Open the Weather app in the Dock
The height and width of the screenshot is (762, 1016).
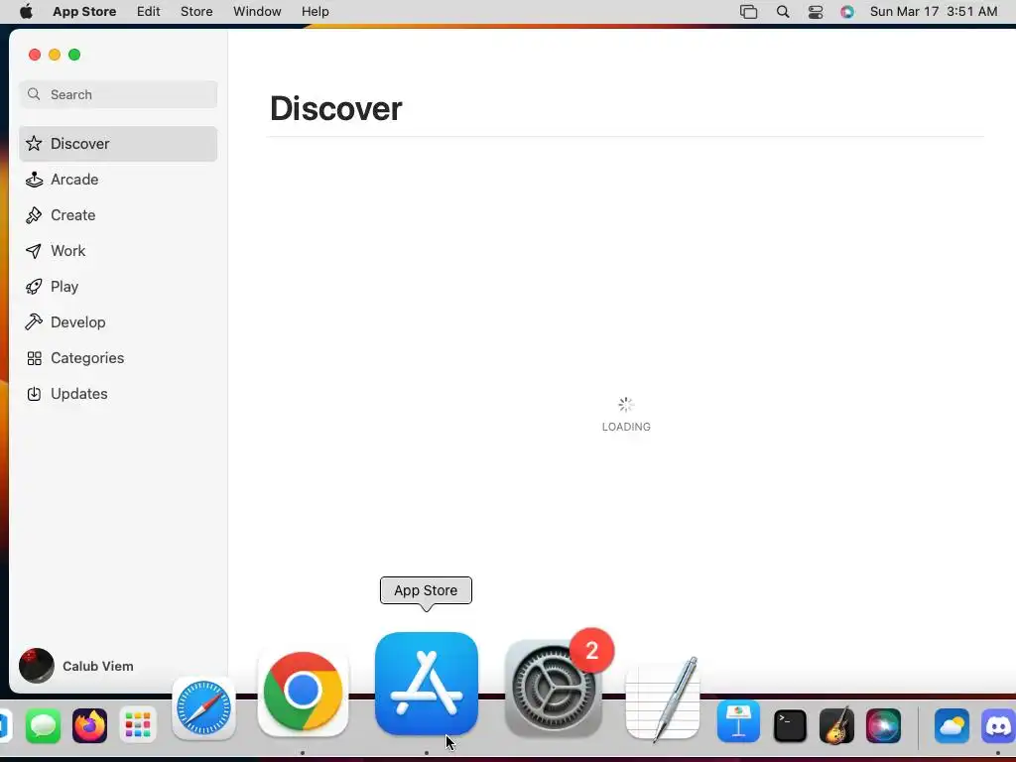(x=952, y=725)
